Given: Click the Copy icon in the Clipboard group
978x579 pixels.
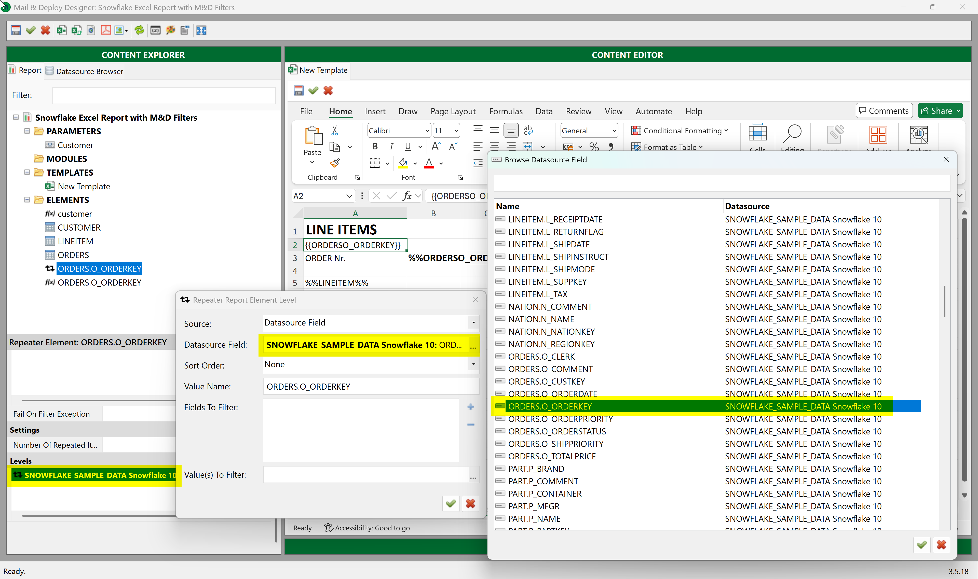Looking at the screenshot, I should (335, 147).
